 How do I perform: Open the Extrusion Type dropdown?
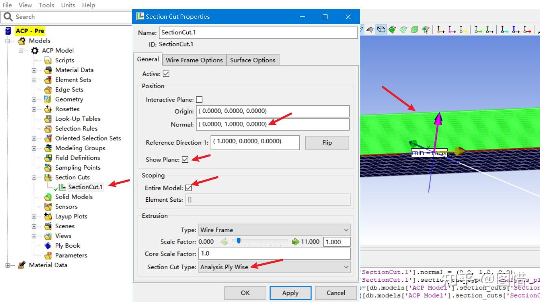[x=274, y=230]
